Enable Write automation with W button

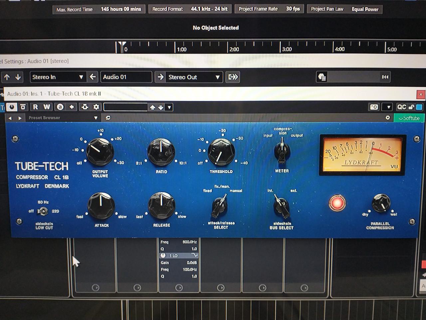click(47, 107)
